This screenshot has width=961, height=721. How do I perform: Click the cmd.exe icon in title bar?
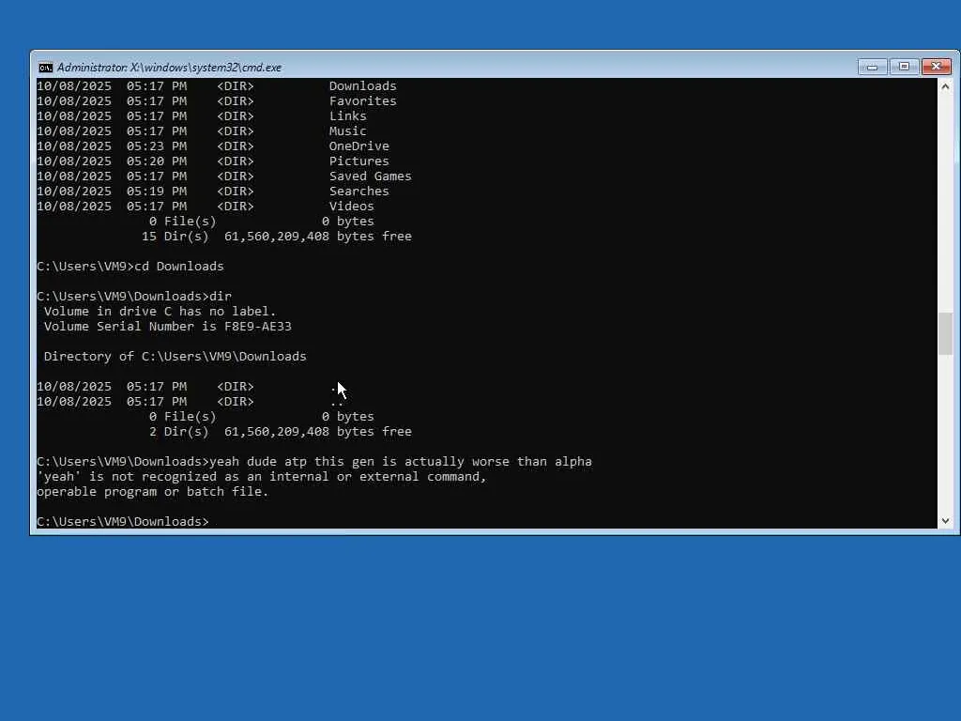tap(45, 68)
